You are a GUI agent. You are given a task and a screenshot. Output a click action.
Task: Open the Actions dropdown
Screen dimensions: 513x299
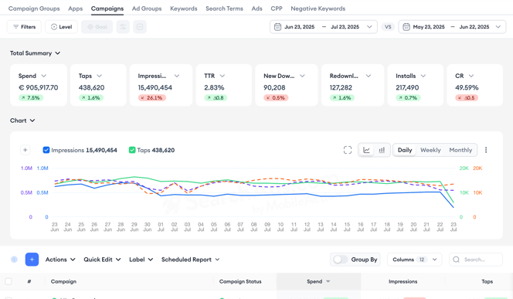pos(60,260)
